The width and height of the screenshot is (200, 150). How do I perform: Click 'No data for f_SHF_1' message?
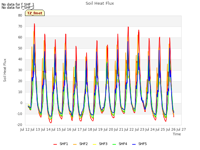(18, 4)
